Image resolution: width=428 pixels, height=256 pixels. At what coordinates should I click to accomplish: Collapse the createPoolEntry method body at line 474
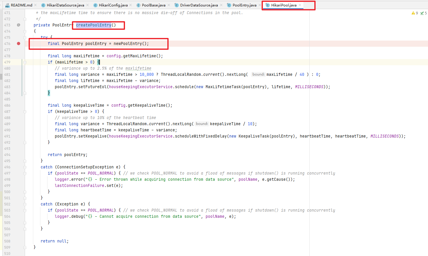click(x=25, y=31)
